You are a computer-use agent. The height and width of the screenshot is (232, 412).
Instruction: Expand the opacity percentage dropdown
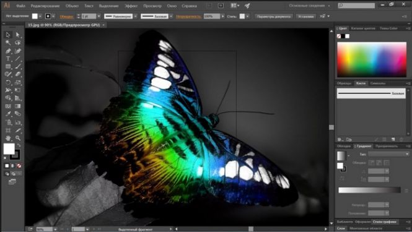pyautogui.click(x=223, y=16)
